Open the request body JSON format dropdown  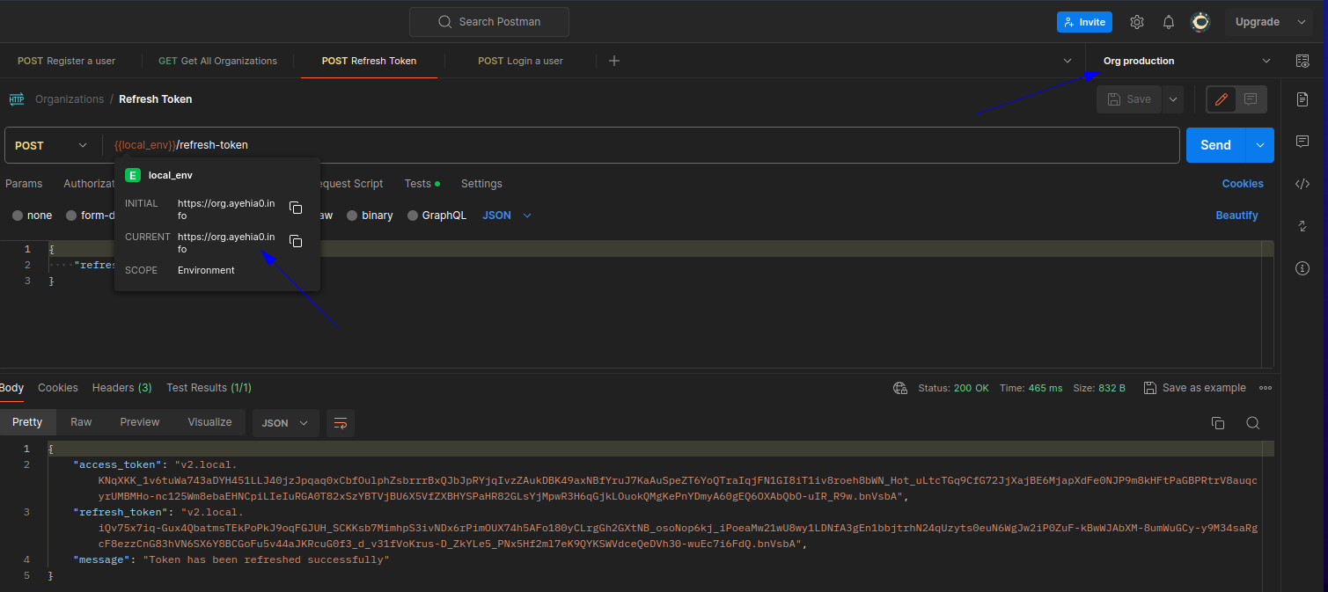coord(507,216)
